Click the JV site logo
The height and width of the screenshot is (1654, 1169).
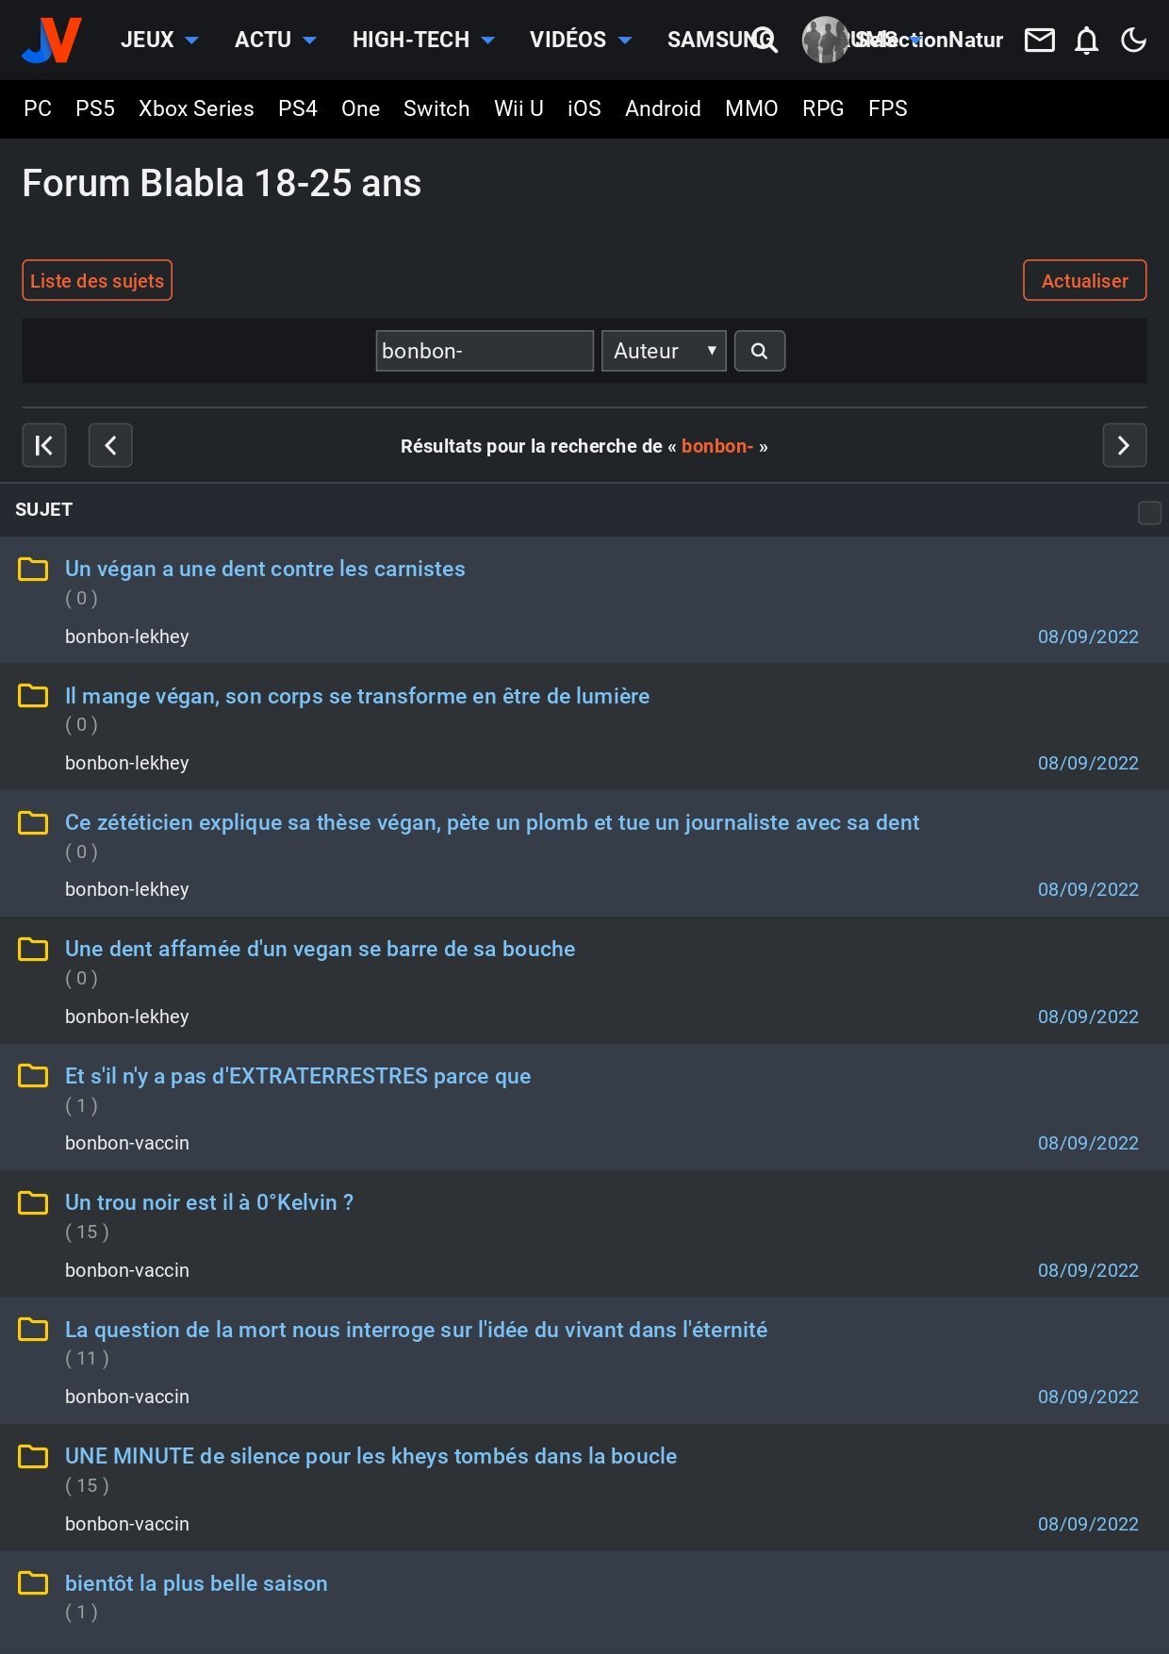(x=52, y=40)
